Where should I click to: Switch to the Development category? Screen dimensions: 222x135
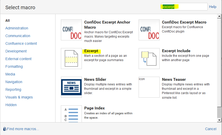click(16, 51)
